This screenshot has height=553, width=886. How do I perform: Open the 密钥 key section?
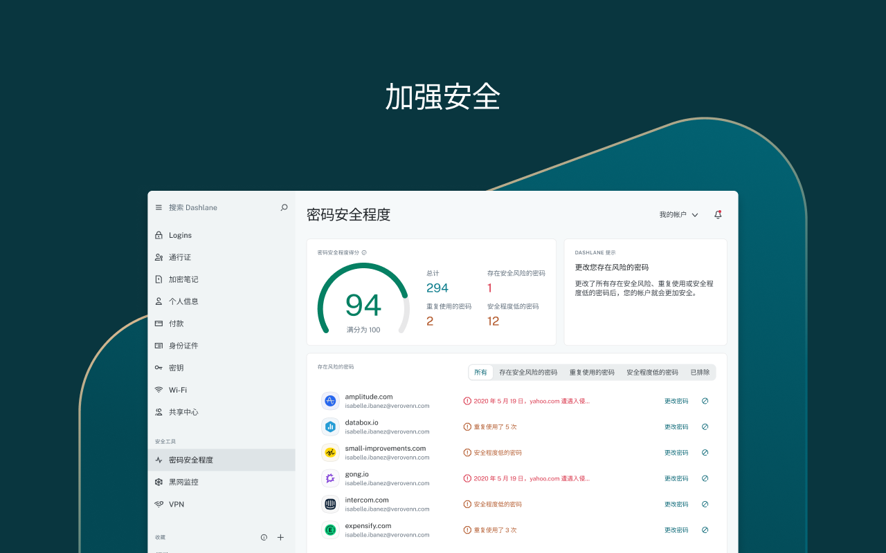(177, 367)
